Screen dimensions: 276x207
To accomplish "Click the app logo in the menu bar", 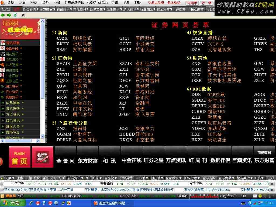I will click(3, 3).
